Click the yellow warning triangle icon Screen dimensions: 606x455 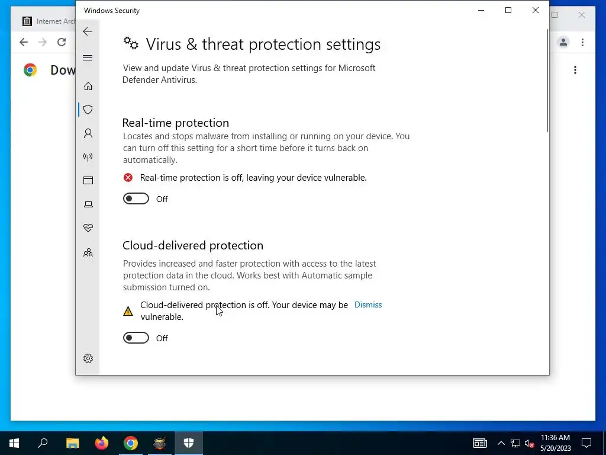(x=128, y=311)
